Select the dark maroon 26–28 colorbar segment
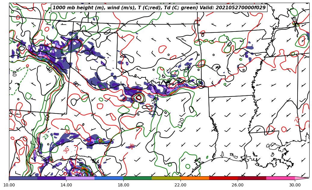Image resolution: width=312 pixels, height=190 pixels. 252,178
